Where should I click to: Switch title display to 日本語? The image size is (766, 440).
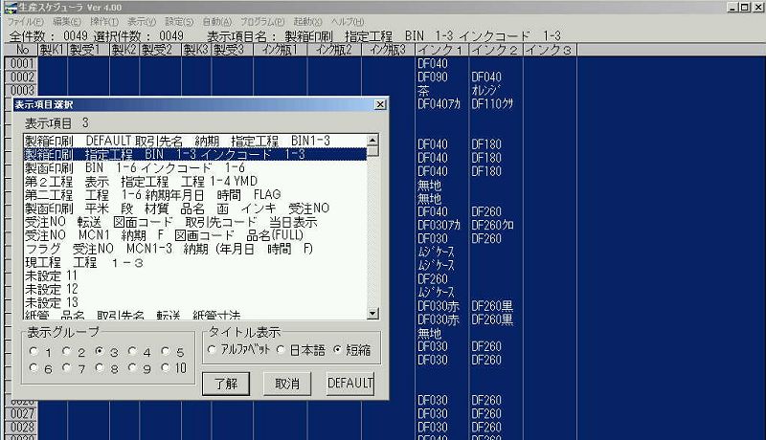click(x=282, y=351)
